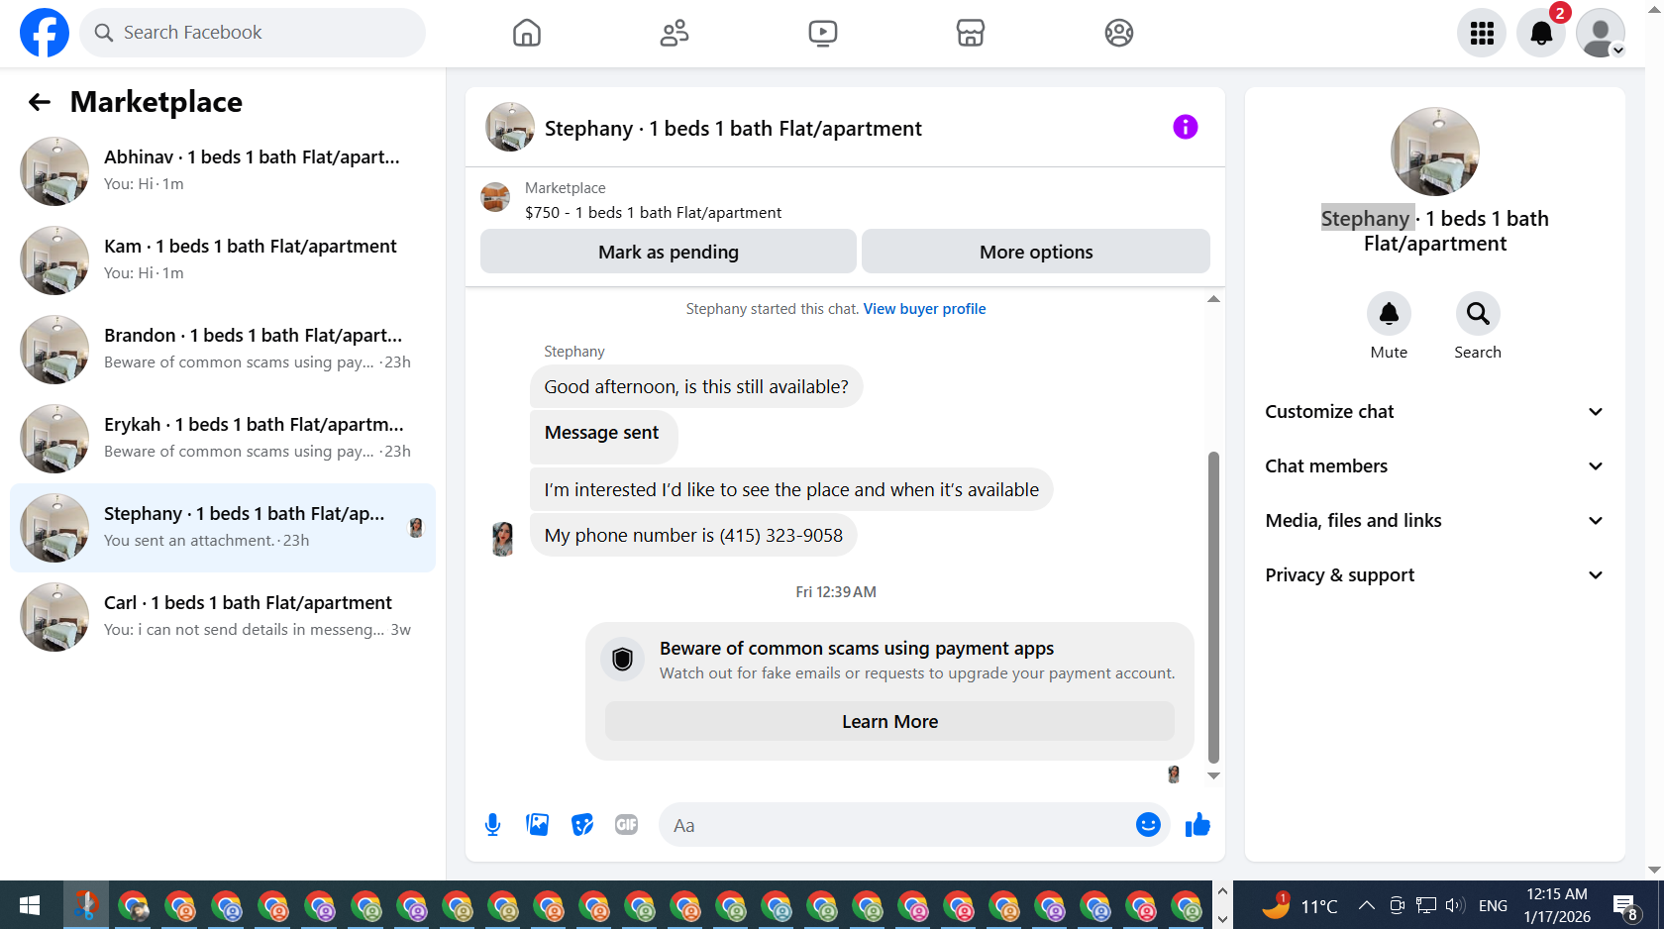Click the phone number message bubble
The image size is (1664, 929).
[x=693, y=536]
